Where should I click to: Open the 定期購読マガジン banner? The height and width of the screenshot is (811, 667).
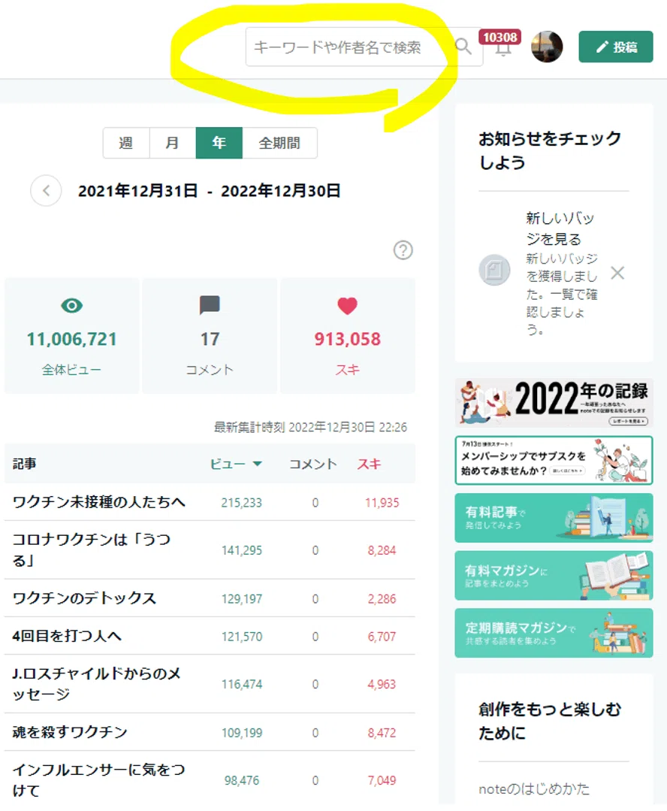pyautogui.click(x=554, y=633)
